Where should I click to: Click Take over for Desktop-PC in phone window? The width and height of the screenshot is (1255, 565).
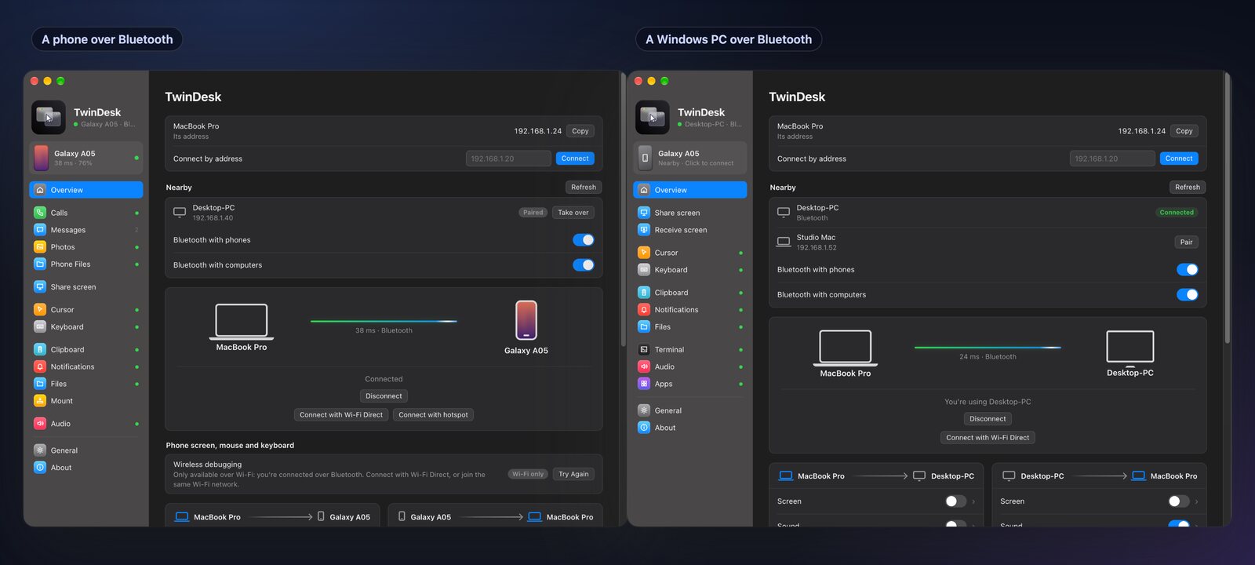573,213
